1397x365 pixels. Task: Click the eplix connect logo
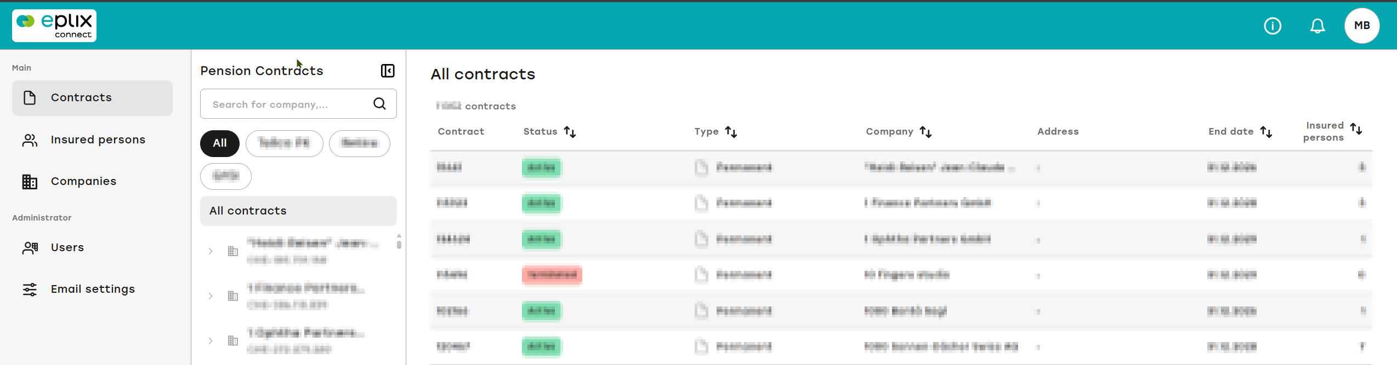tap(54, 26)
